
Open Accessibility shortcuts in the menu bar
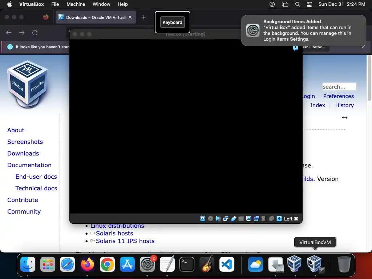[272, 4]
